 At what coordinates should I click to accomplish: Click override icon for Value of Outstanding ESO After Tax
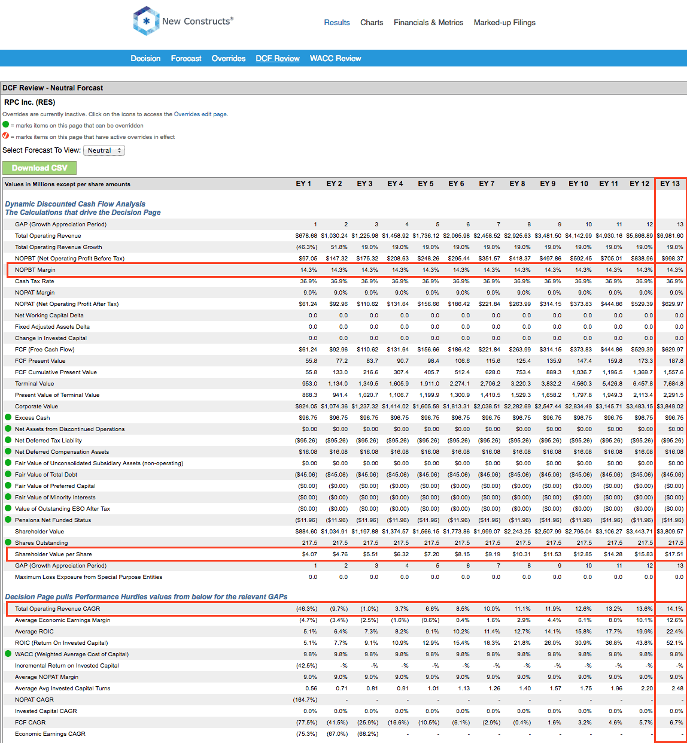pos(8,508)
